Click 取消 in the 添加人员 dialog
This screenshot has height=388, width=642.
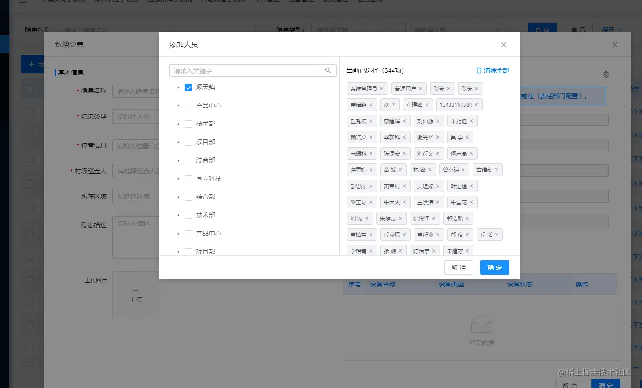pyautogui.click(x=459, y=268)
